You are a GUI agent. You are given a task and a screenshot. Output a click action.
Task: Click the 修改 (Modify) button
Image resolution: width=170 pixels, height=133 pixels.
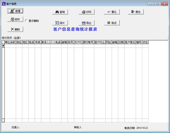tap(15, 19)
